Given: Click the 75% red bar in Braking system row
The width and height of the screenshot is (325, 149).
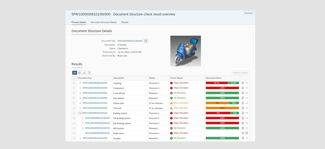Looking at the screenshot, I should point(218,113).
